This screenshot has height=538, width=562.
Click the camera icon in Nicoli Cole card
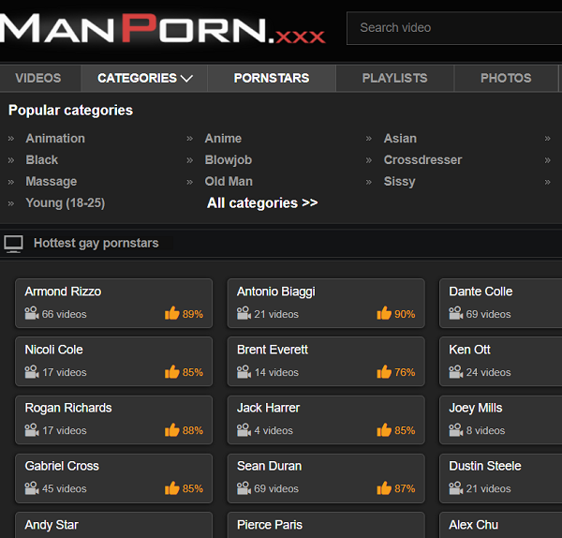click(32, 371)
